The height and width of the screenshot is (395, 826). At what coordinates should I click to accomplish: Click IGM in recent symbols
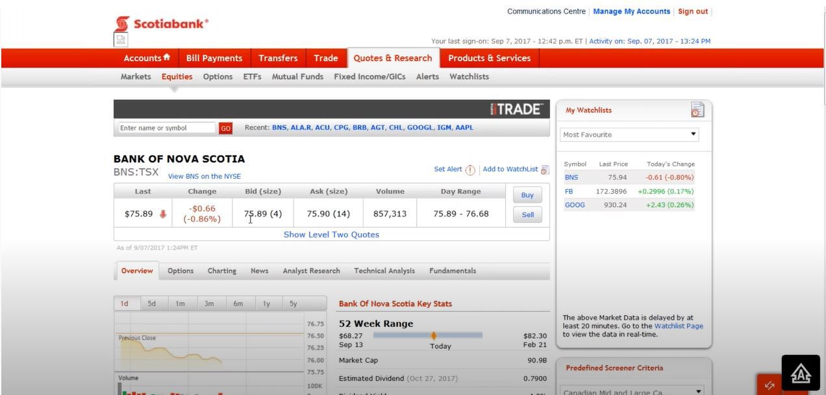[x=444, y=128]
